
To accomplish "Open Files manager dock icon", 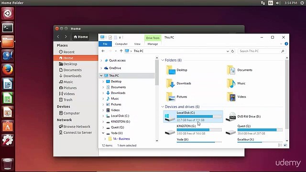I will (8, 42).
